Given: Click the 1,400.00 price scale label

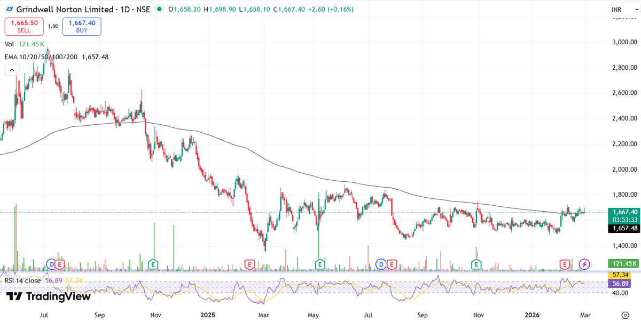Looking at the screenshot, I should click(624, 246).
